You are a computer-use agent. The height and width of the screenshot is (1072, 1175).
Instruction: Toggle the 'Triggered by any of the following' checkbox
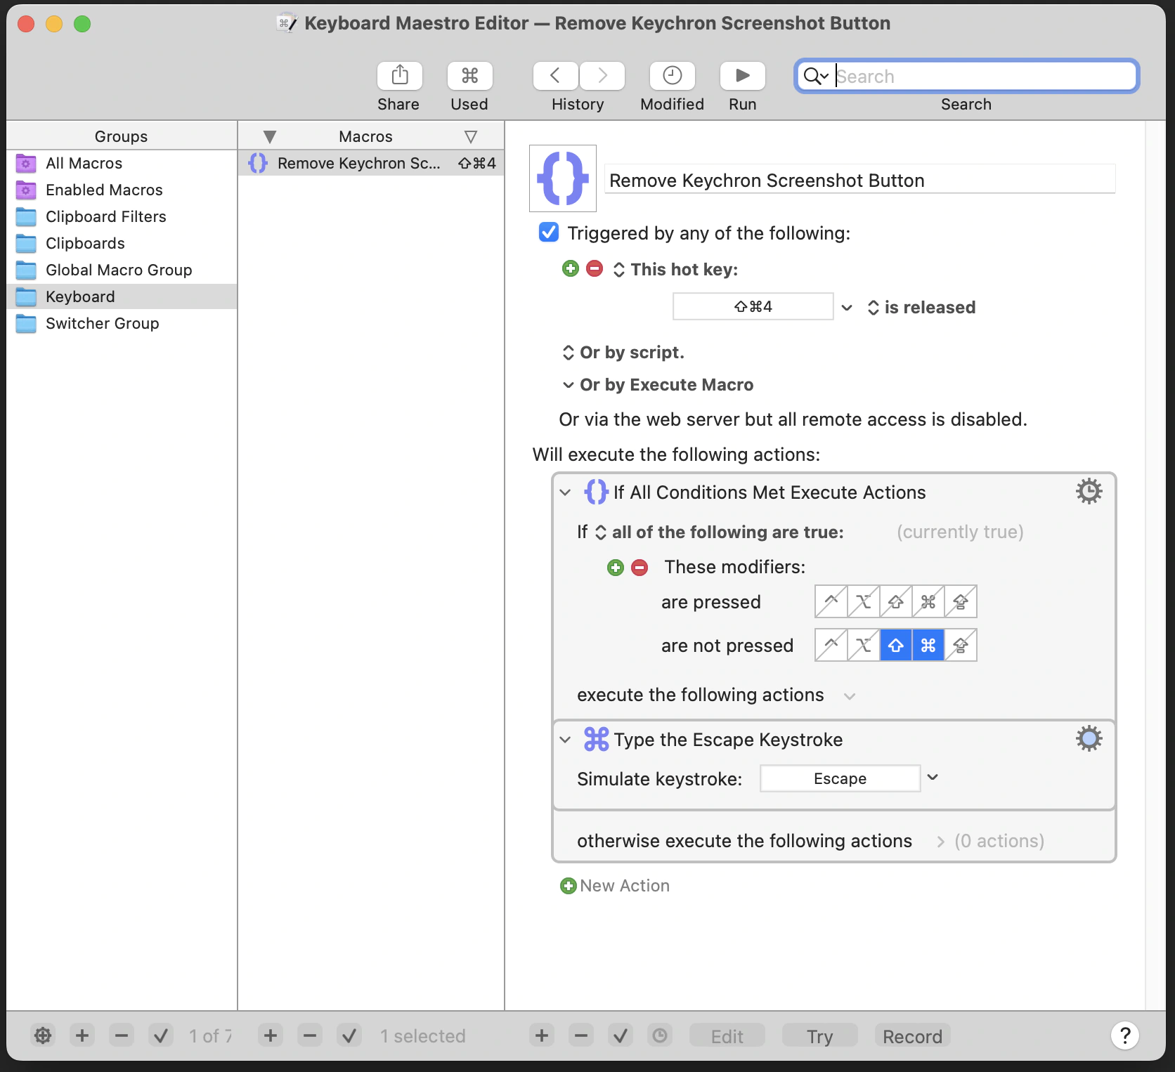pyautogui.click(x=548, y=233)
